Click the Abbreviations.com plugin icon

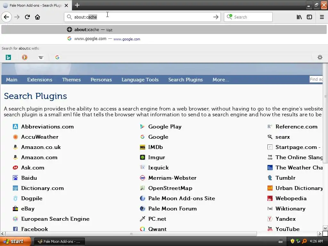[x=15, y=127]
